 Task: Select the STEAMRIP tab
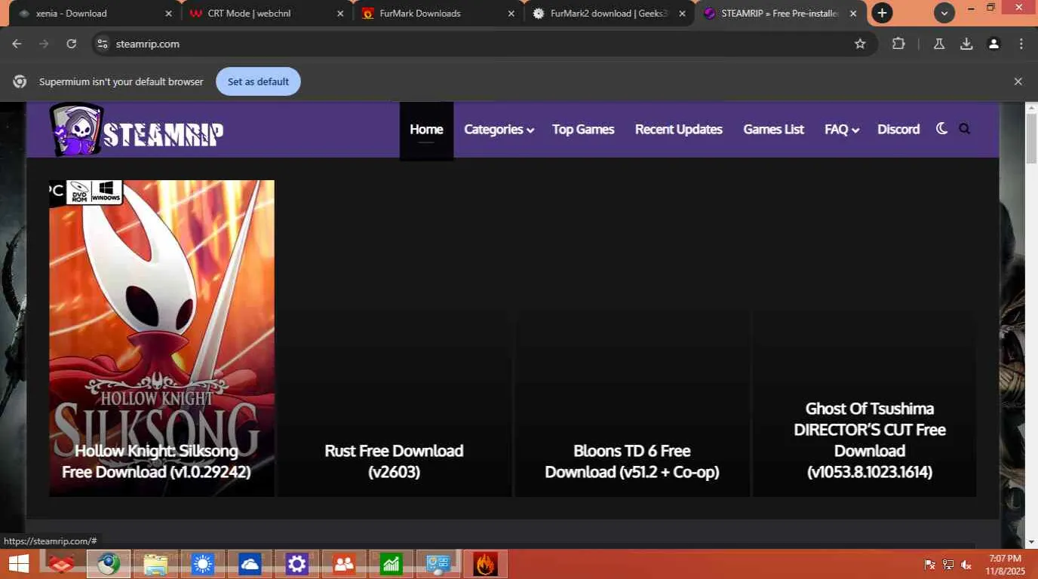coord(780,14)
